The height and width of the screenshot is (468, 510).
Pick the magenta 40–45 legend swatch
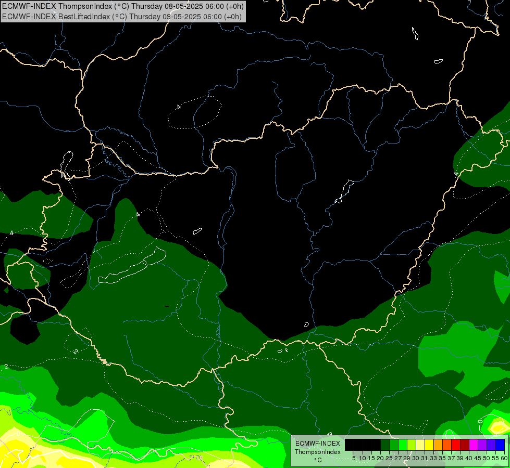pyautogui.click(x=474, y=445)
